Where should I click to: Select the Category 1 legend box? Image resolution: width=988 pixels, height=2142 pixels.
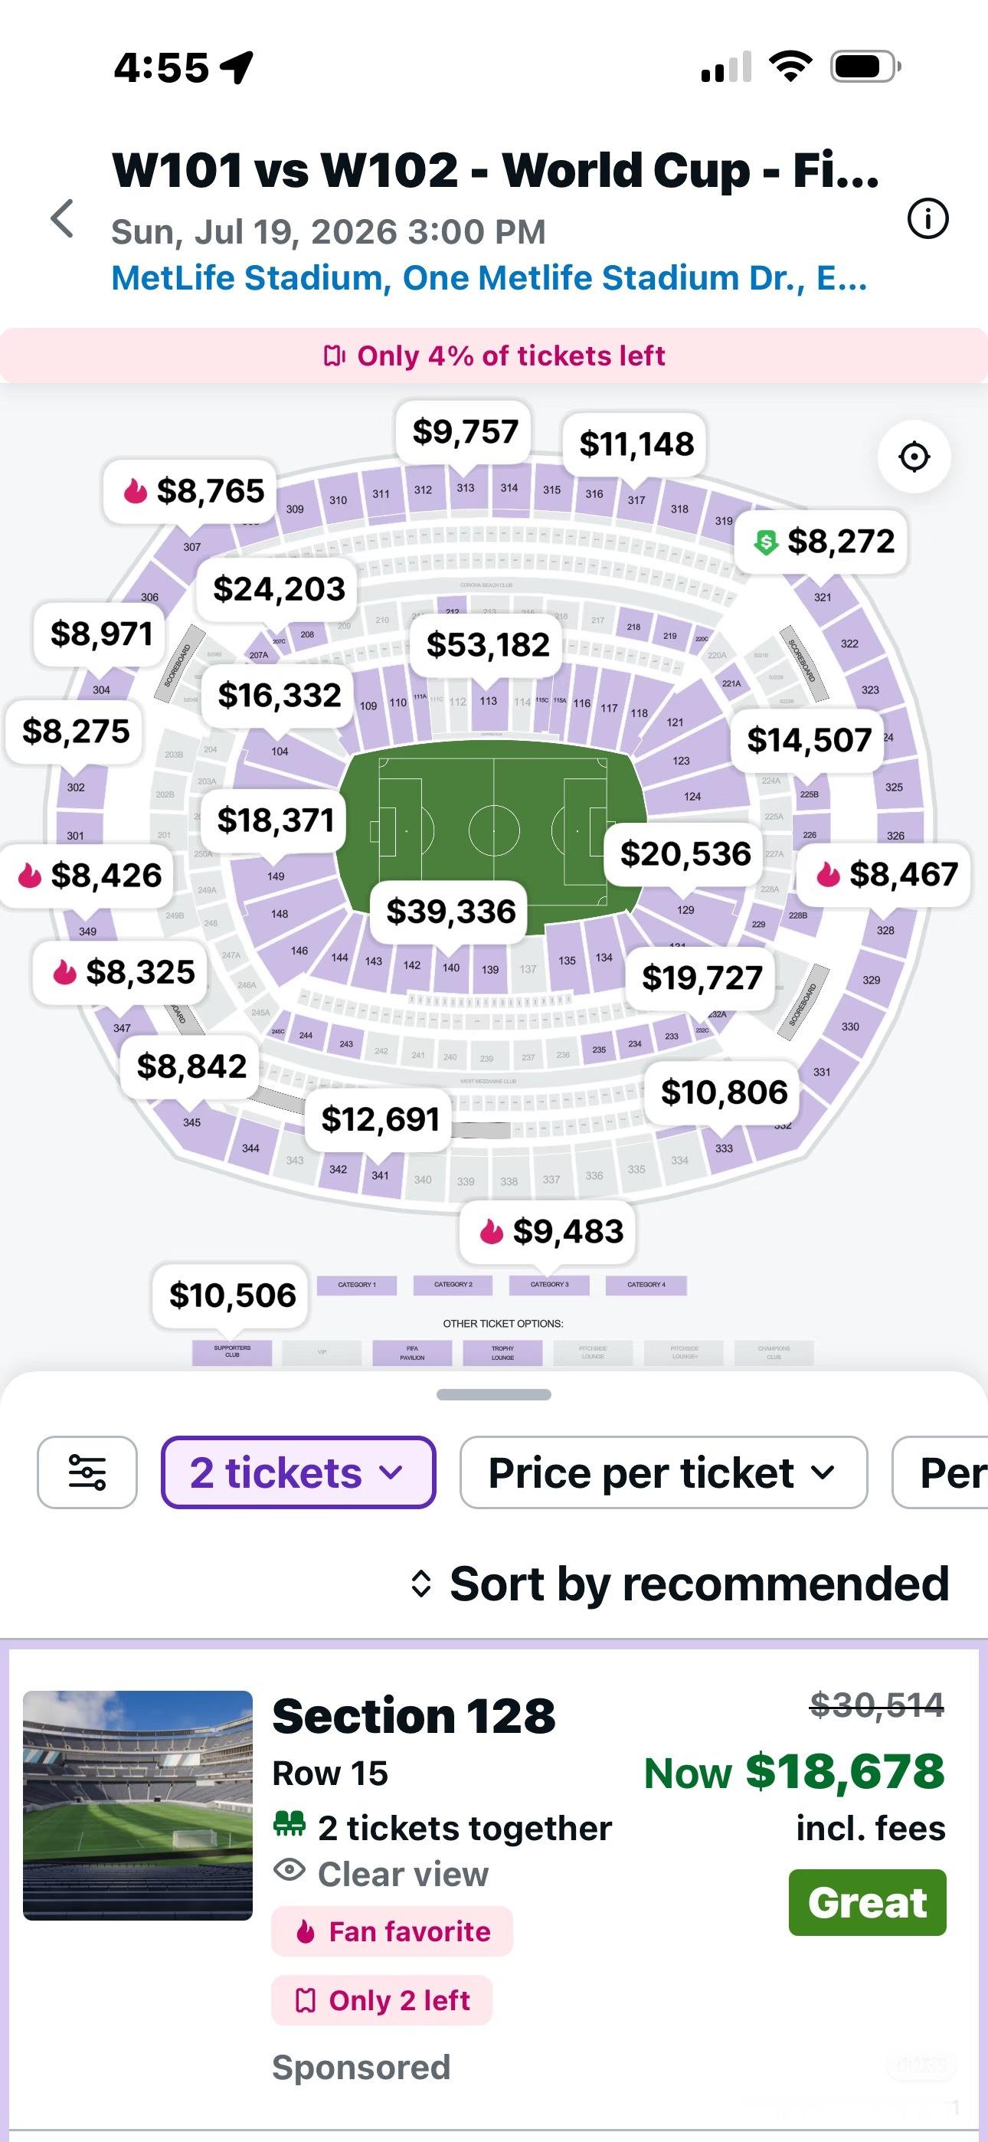[357, 1285]
